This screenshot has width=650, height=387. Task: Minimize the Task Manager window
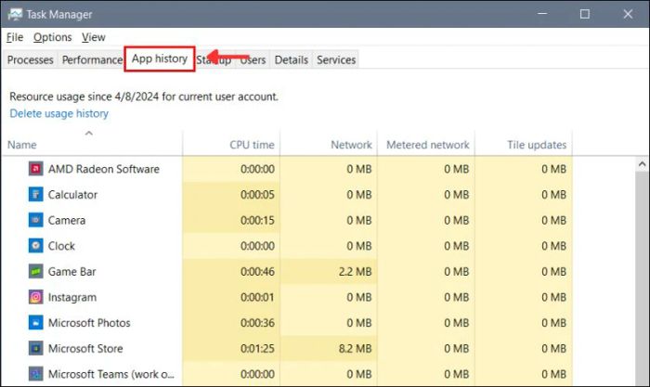542,14
